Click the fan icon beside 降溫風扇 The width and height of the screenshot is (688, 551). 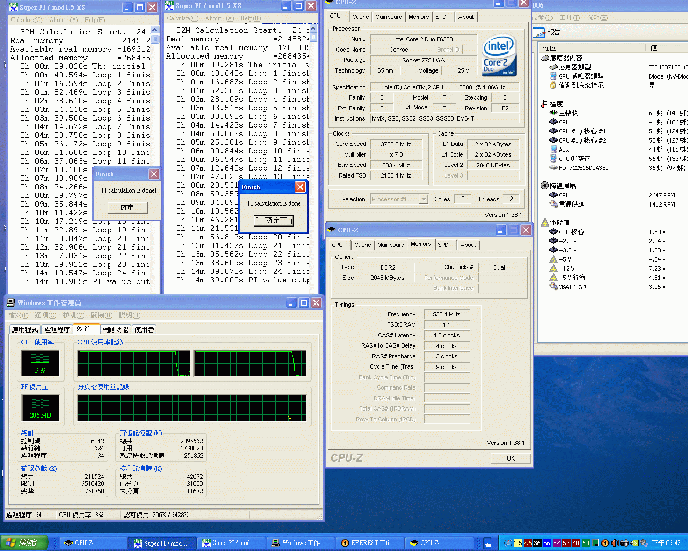(544, 186)
